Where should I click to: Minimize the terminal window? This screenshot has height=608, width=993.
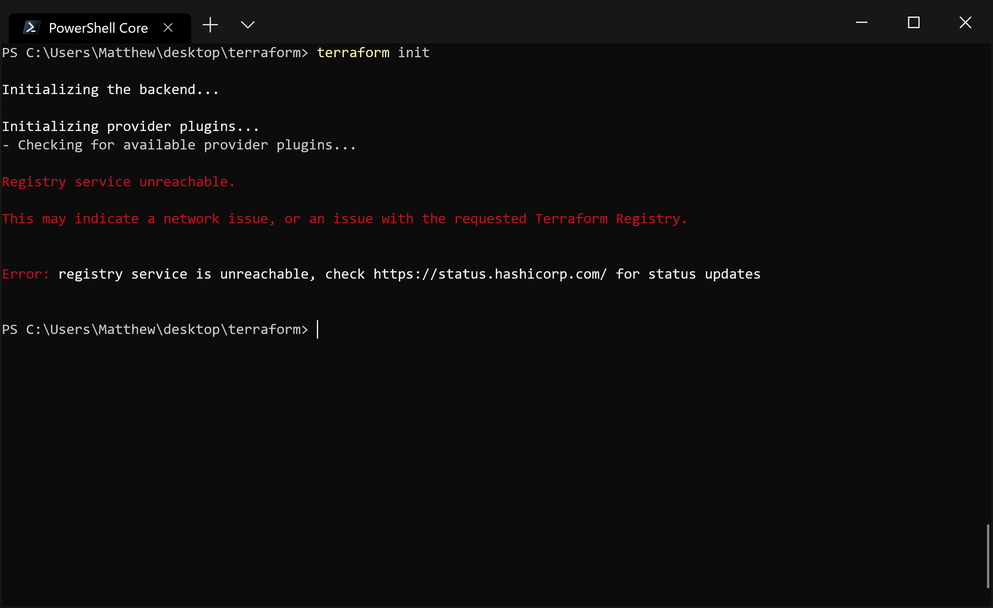coord(861,22)
